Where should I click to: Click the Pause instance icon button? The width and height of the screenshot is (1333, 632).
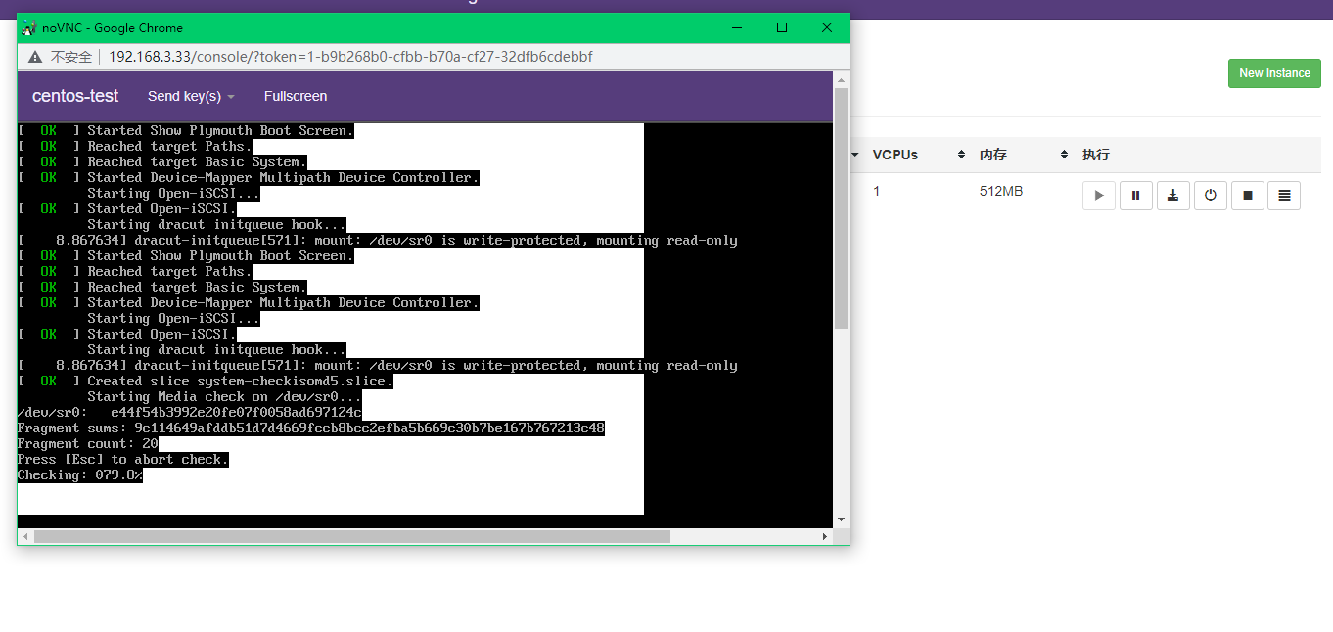coord(1135,196)
